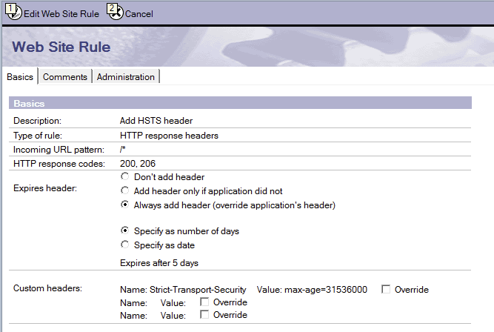The width and height of the screenshot is (494, 332).
Task: Select Always add header override option
Action: (125, 205)
